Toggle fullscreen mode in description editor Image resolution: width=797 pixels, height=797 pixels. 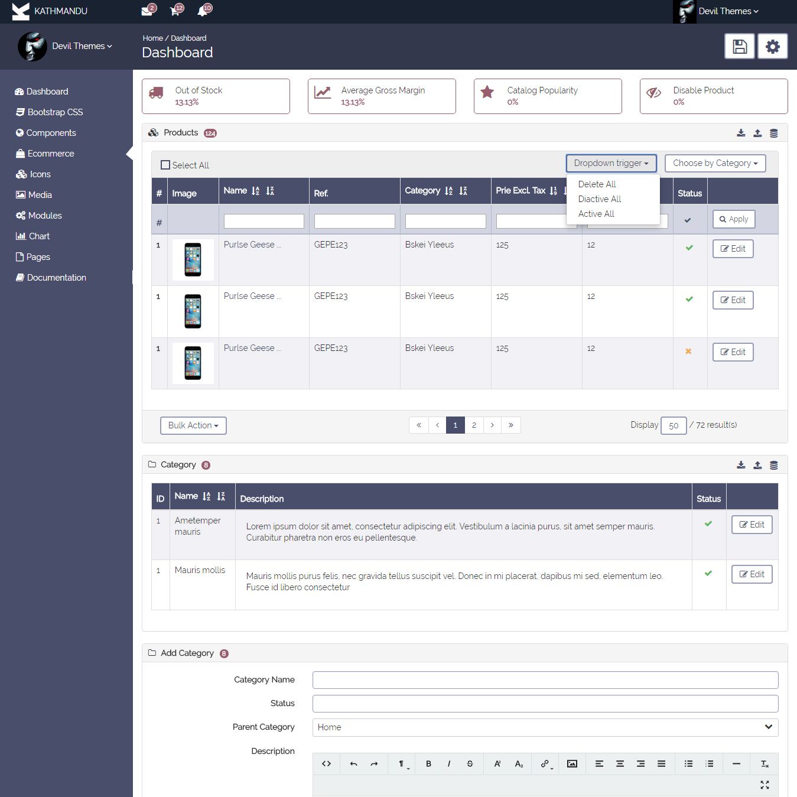pos(765,785)
